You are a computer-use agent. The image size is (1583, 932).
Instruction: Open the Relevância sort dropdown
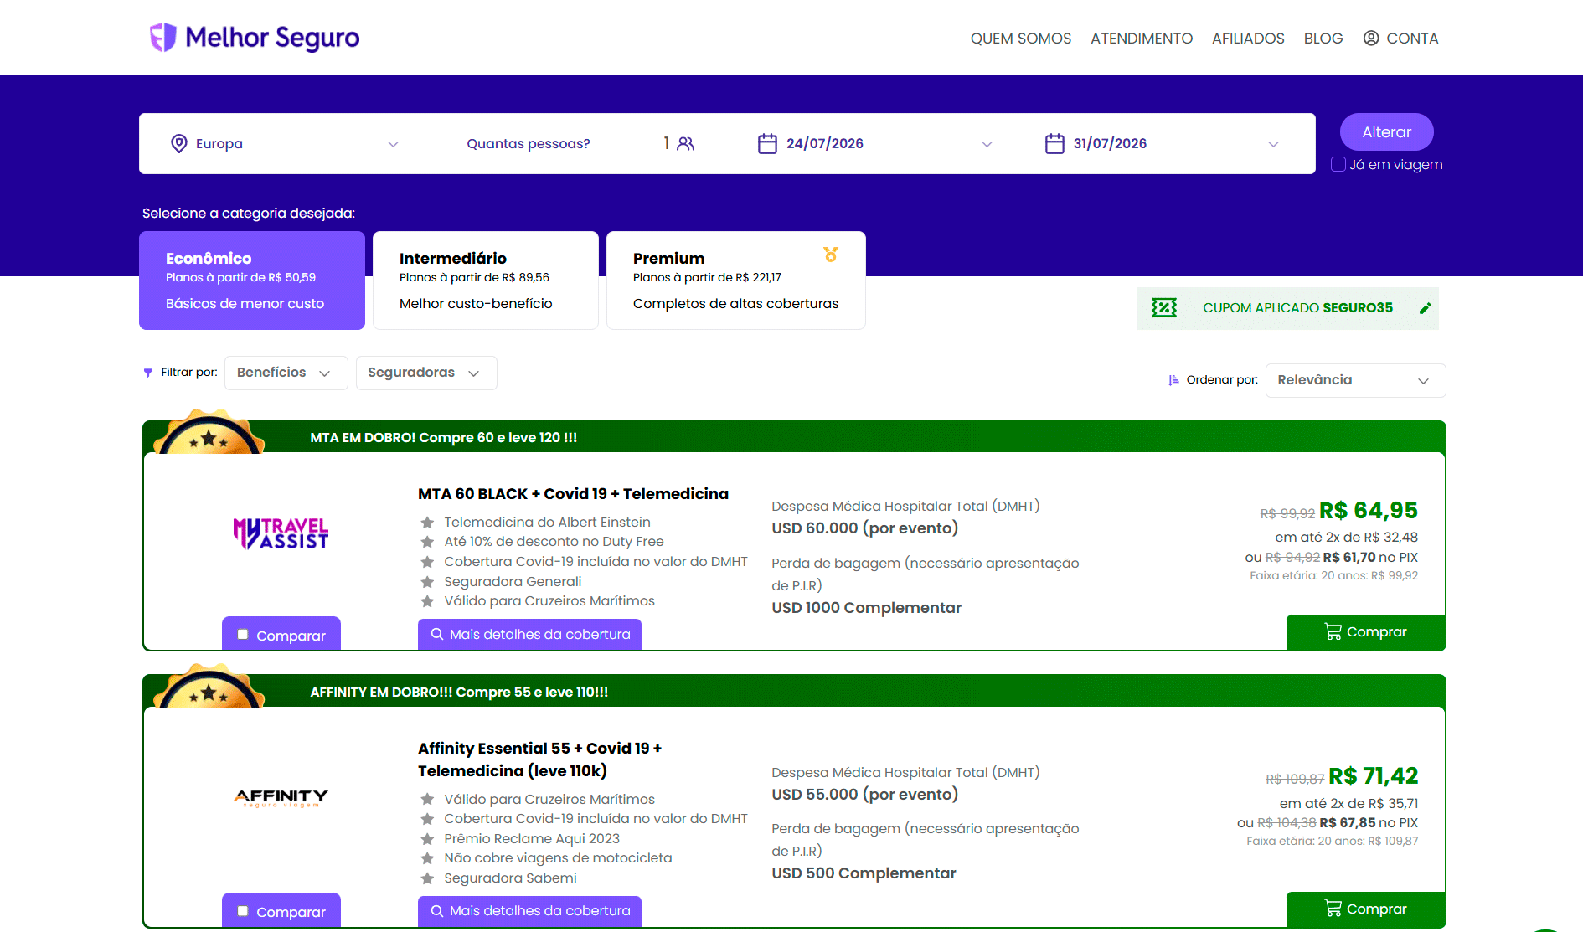tap(1355, 380)
